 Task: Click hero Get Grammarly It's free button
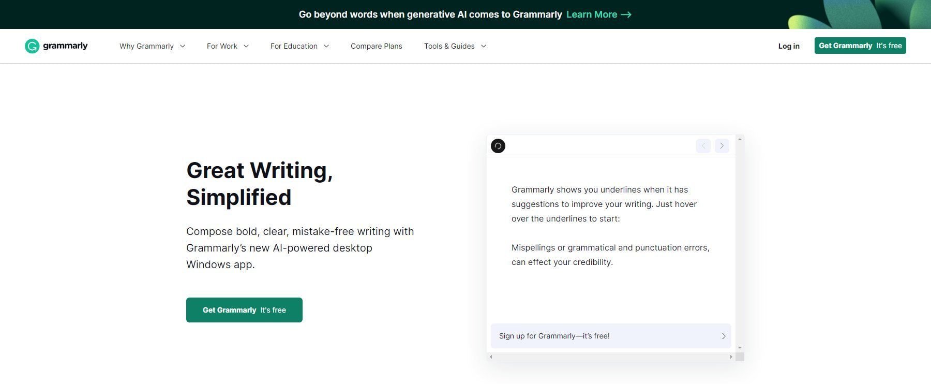[x=244, y=310]
